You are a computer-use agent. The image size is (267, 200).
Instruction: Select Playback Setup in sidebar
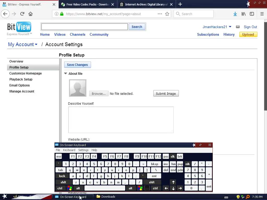(x=21, y=79)
